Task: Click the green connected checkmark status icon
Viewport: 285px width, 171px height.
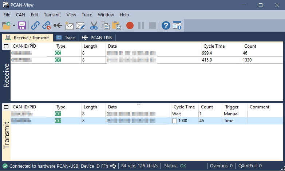Action: point(5,166)
